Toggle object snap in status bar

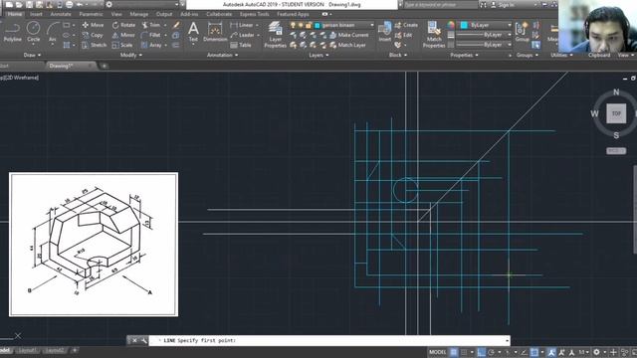[534, 352]
